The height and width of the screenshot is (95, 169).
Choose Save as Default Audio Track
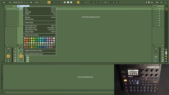39,54
